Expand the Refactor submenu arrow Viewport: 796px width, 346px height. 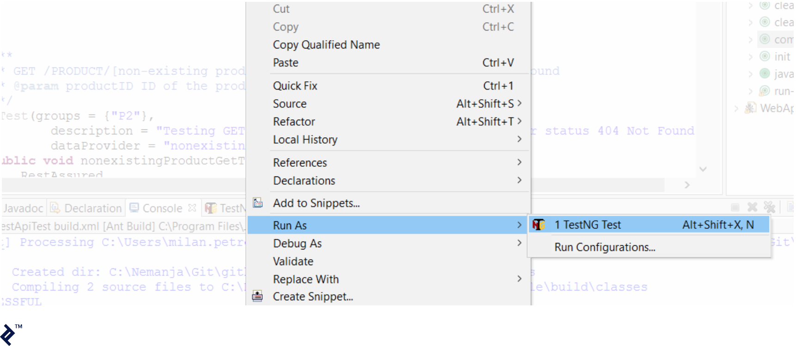519,121
